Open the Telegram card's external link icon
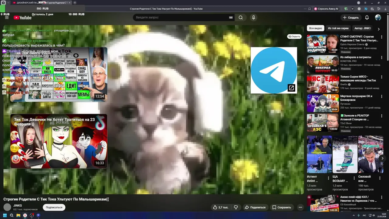The width and height of the screenshot is (389, 219). pos(291,88)
